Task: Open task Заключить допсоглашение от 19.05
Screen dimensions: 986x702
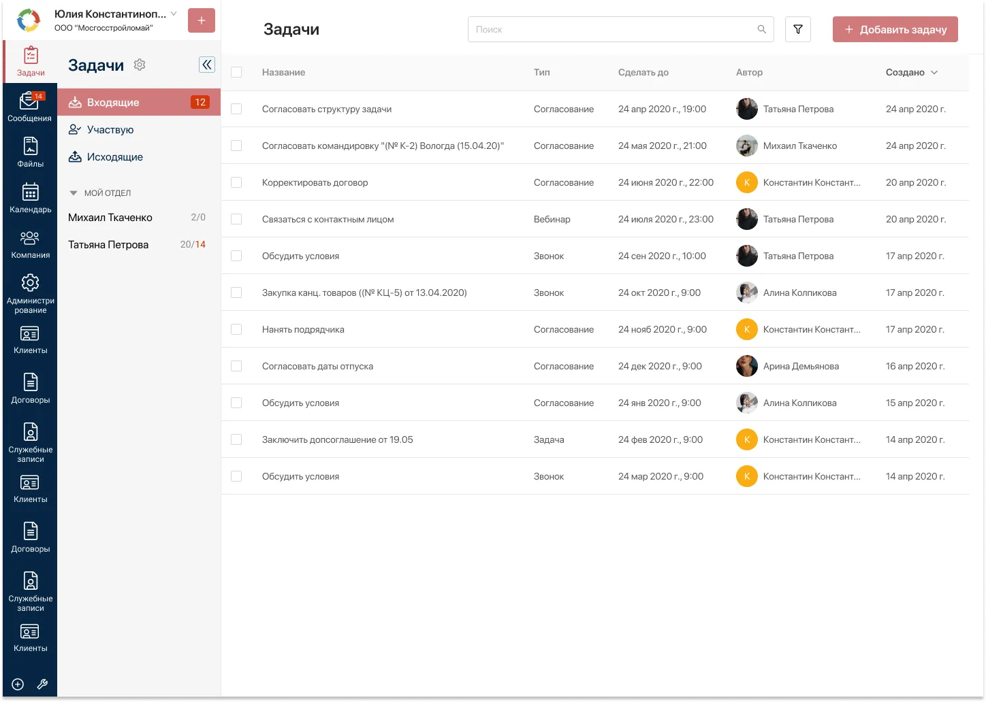Action: pos(338,439)
